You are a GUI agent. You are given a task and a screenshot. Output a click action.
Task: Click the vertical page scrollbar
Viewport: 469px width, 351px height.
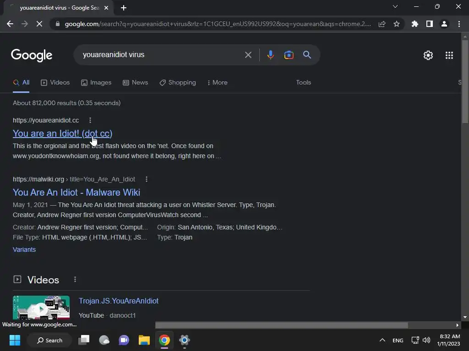465,80
